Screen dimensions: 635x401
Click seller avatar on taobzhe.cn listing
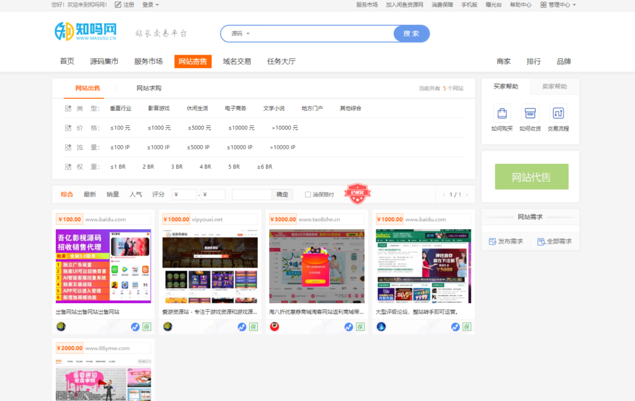[274, 327]
